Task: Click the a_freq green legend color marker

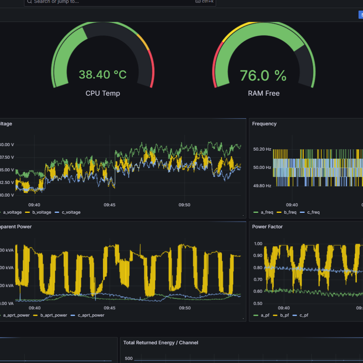Action: pyautogui.click(x=255, y=212)
